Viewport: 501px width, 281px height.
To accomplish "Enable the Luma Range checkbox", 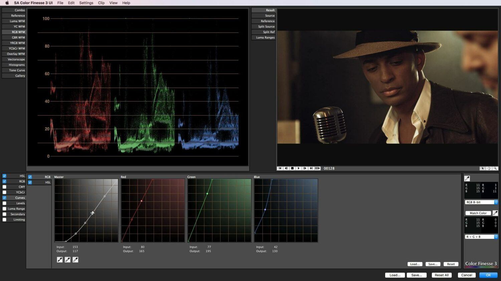I will [x=4, y=209].
